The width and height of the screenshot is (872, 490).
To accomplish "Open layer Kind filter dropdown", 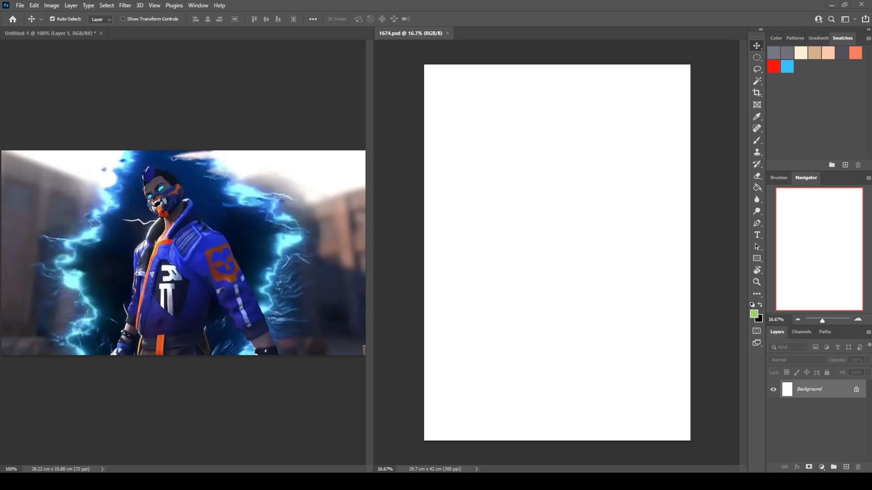I will click(x=788, y=347).
